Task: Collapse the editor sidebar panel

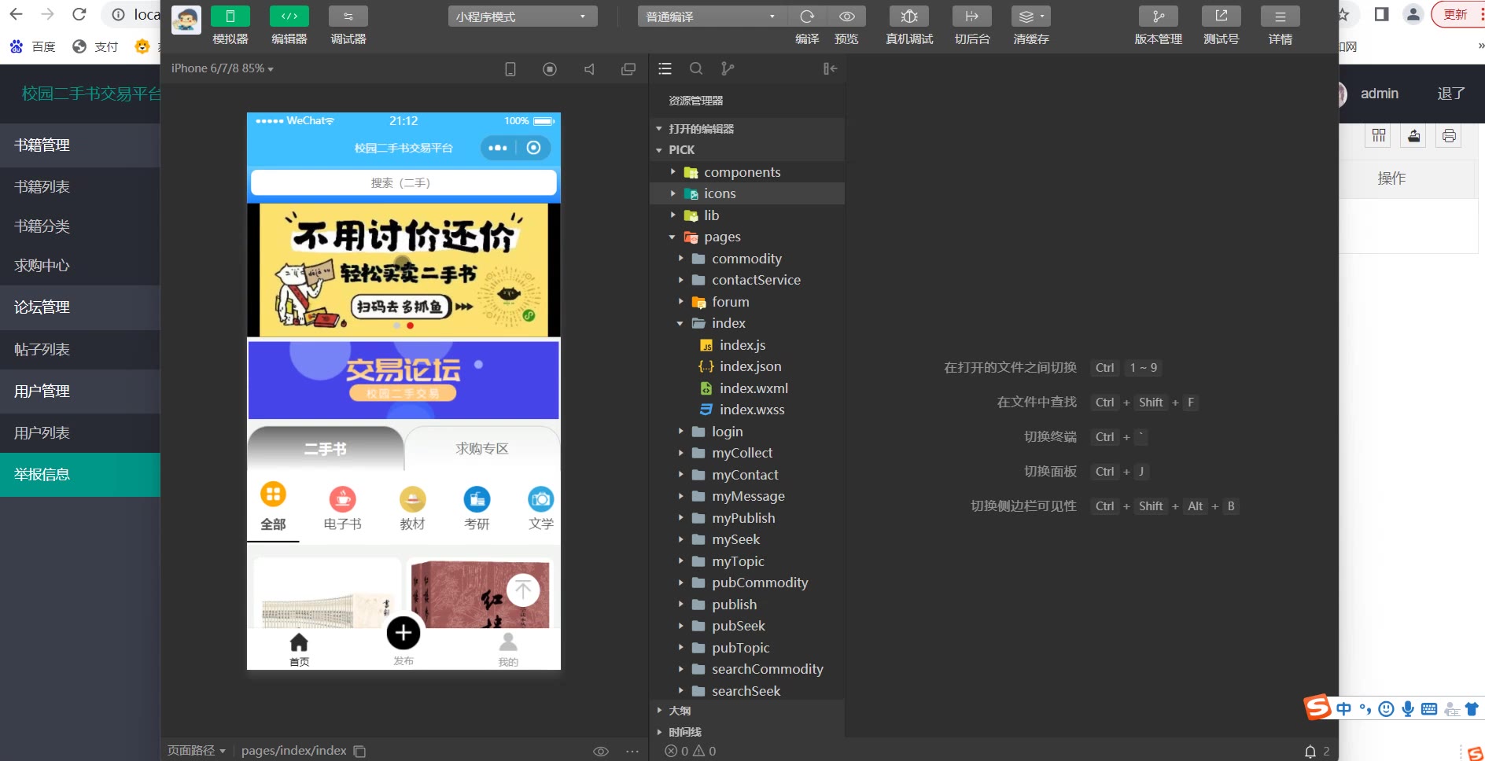Action: click(x=830, y=68)
